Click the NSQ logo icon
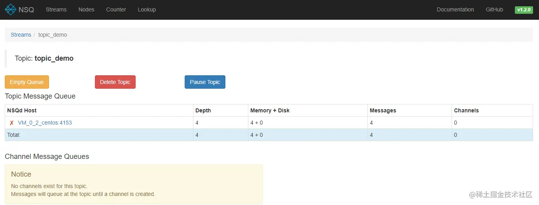 tap(11, 9)
